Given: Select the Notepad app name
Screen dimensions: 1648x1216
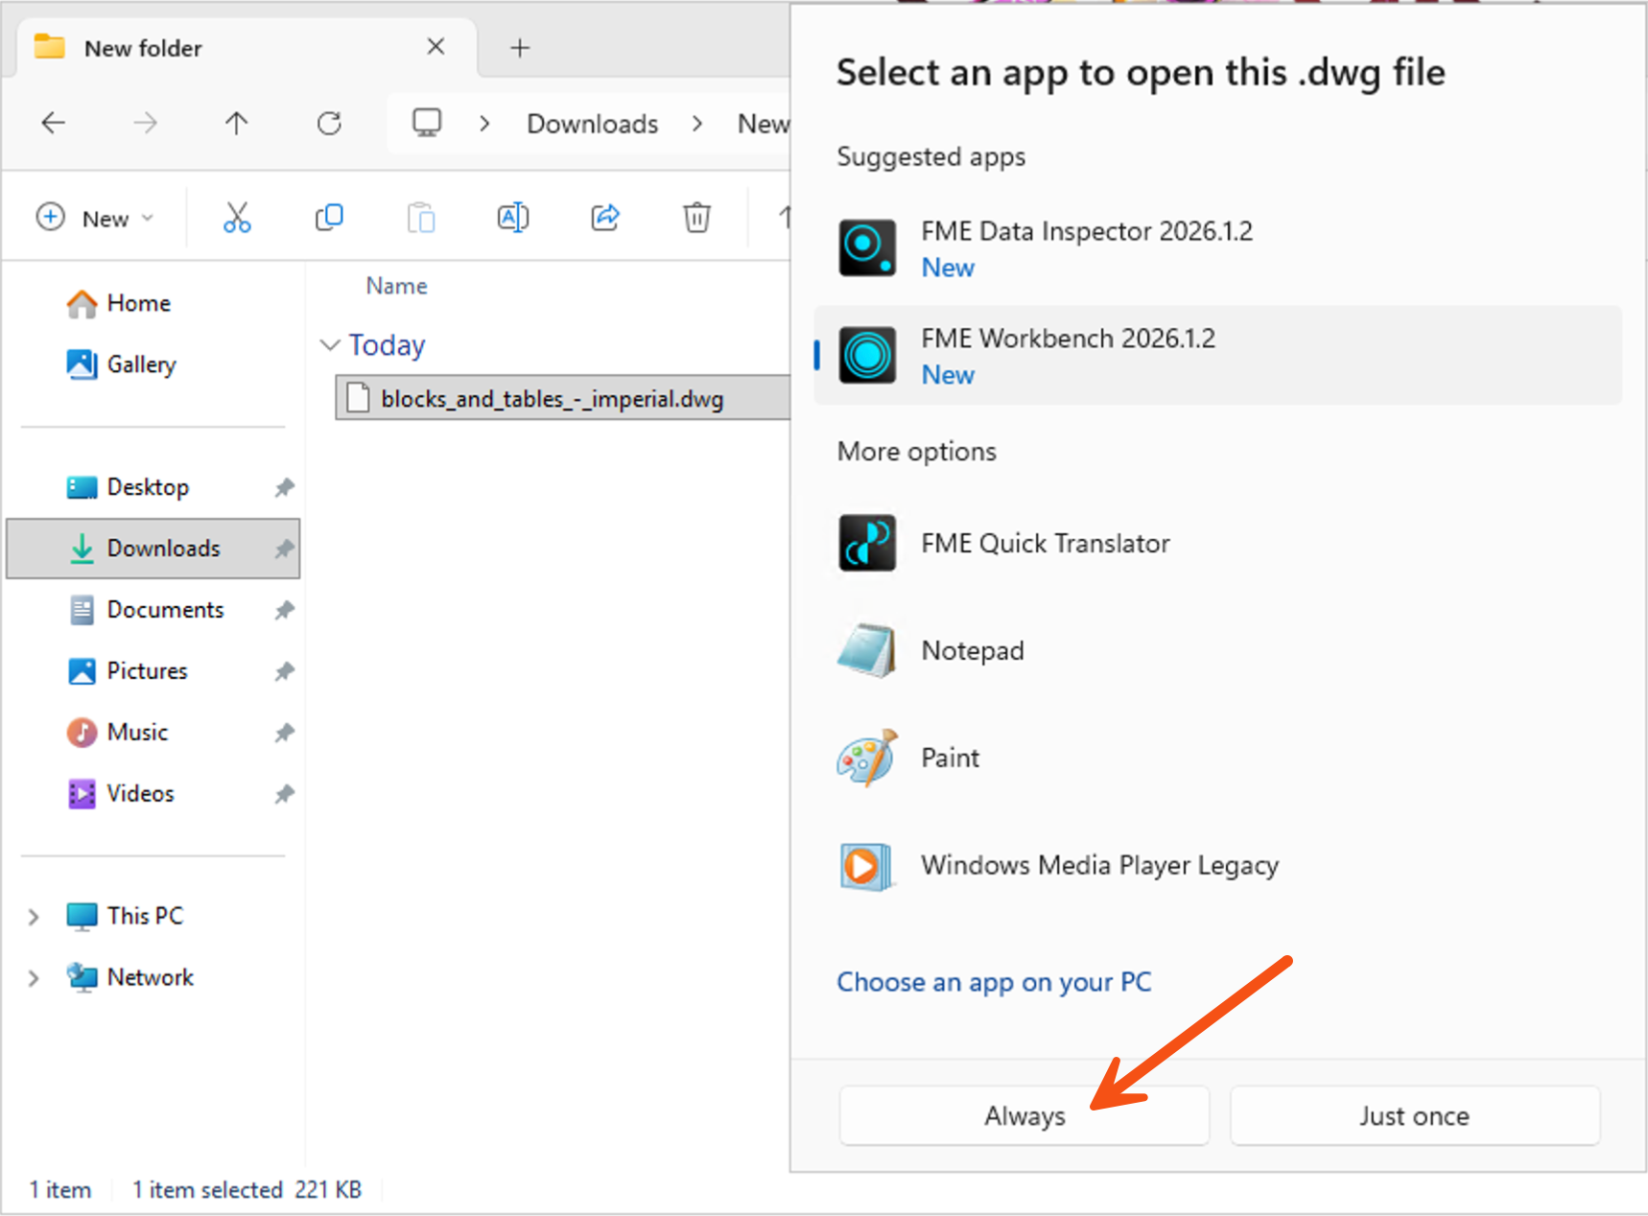Looking at the screenshot, I should point(973,650).
